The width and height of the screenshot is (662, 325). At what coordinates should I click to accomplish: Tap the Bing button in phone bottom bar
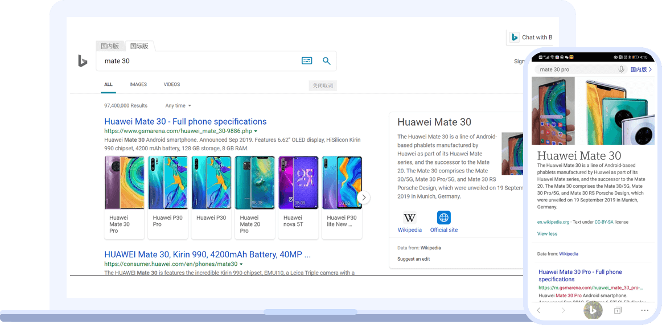pyautogui.click(x=593, y=310)
